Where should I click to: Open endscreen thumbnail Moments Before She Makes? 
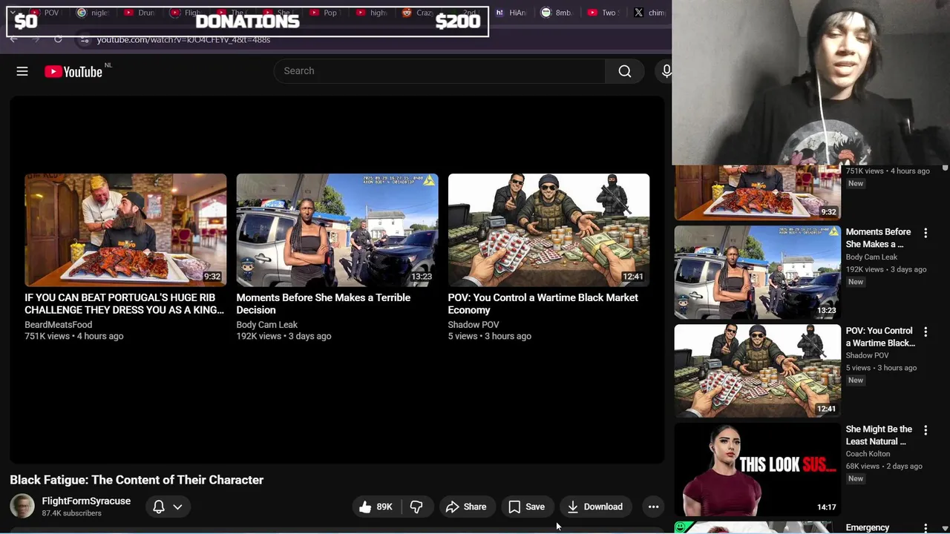coord(337,230)
